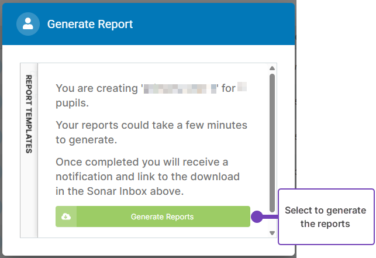Image resolution: width=376 pixels, height=258 pixels.
Task: Click the purple callout dot marker
Action: [256, 216]
